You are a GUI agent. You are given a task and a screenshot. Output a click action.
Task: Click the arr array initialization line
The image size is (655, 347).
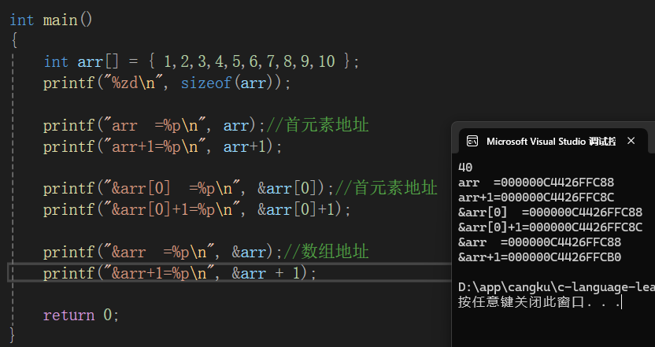[202, 62]
